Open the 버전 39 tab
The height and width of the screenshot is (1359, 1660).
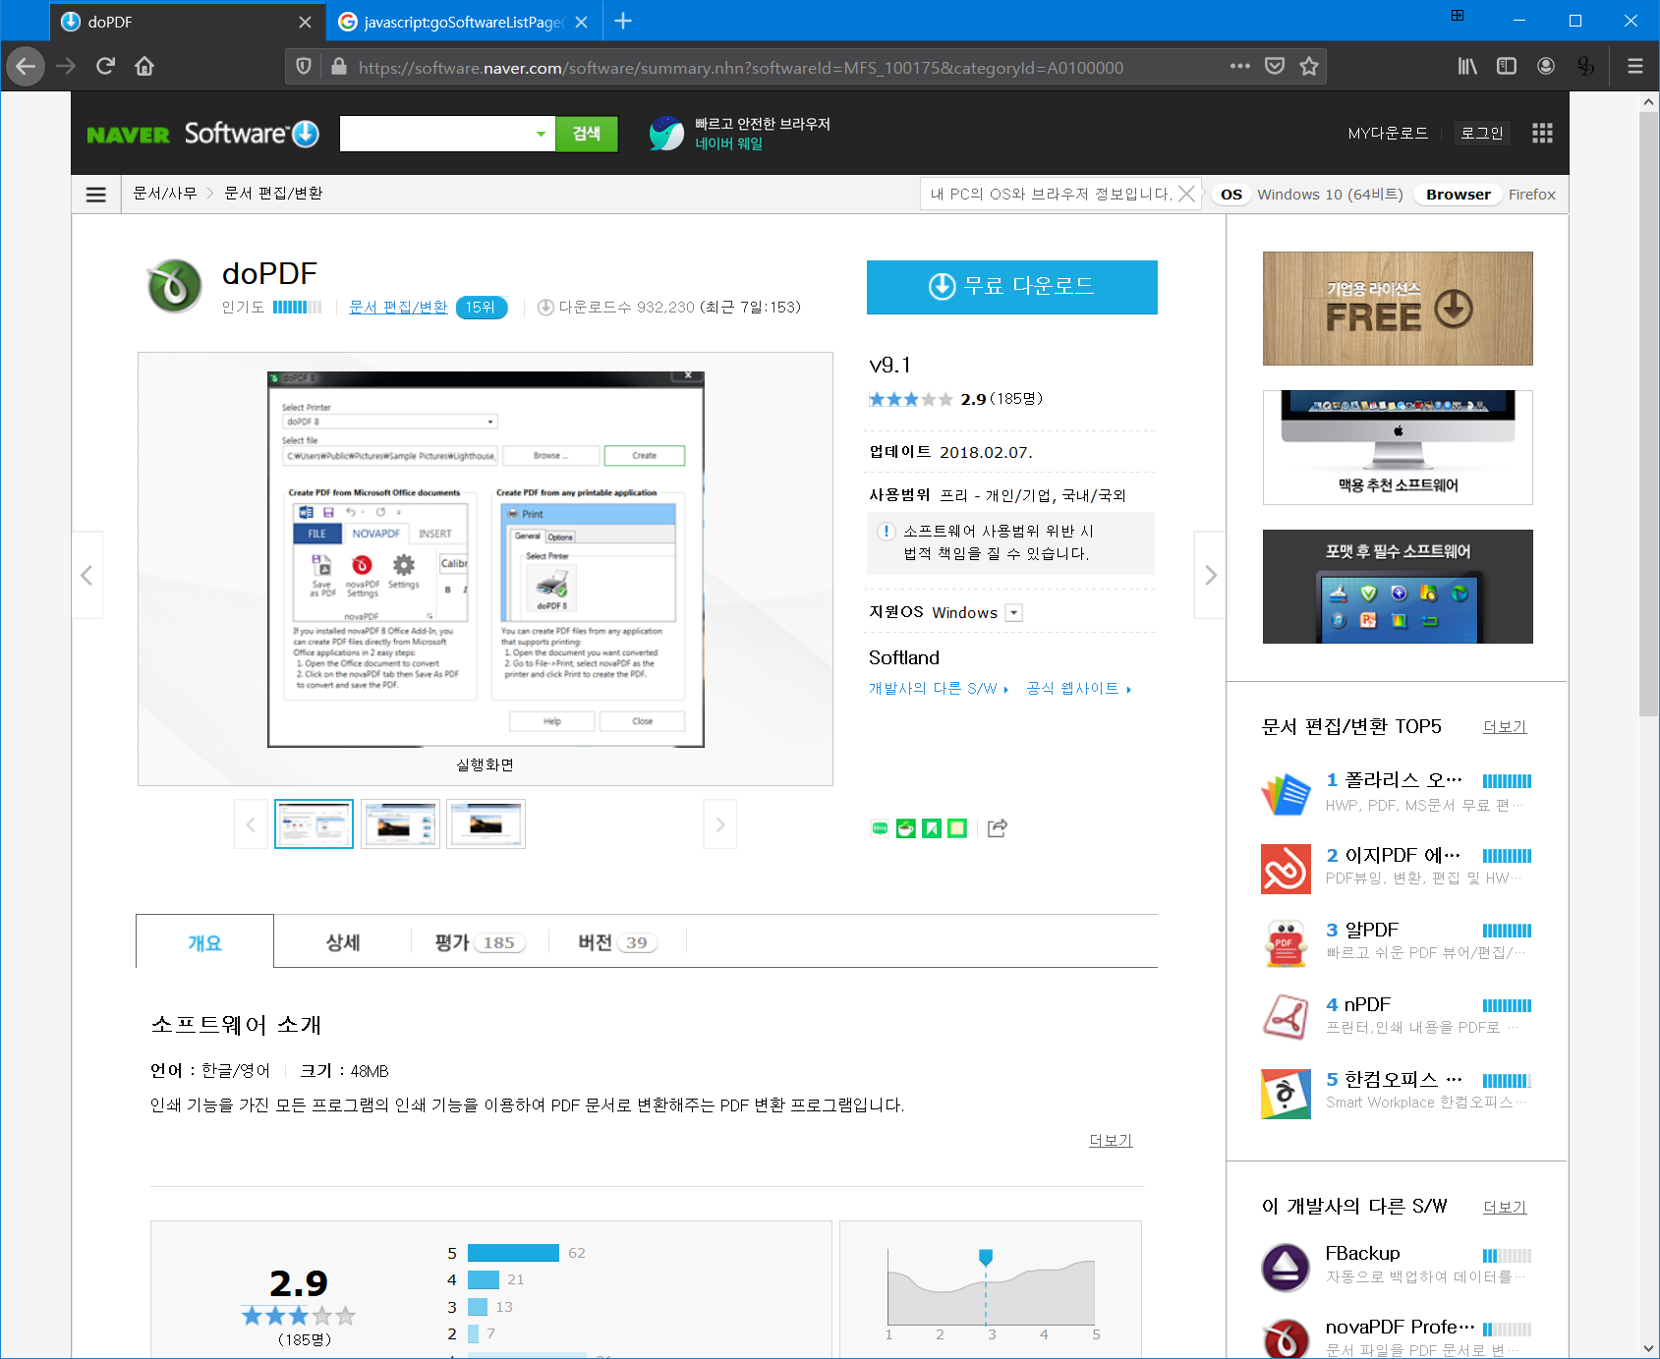[x=617, y=941]
